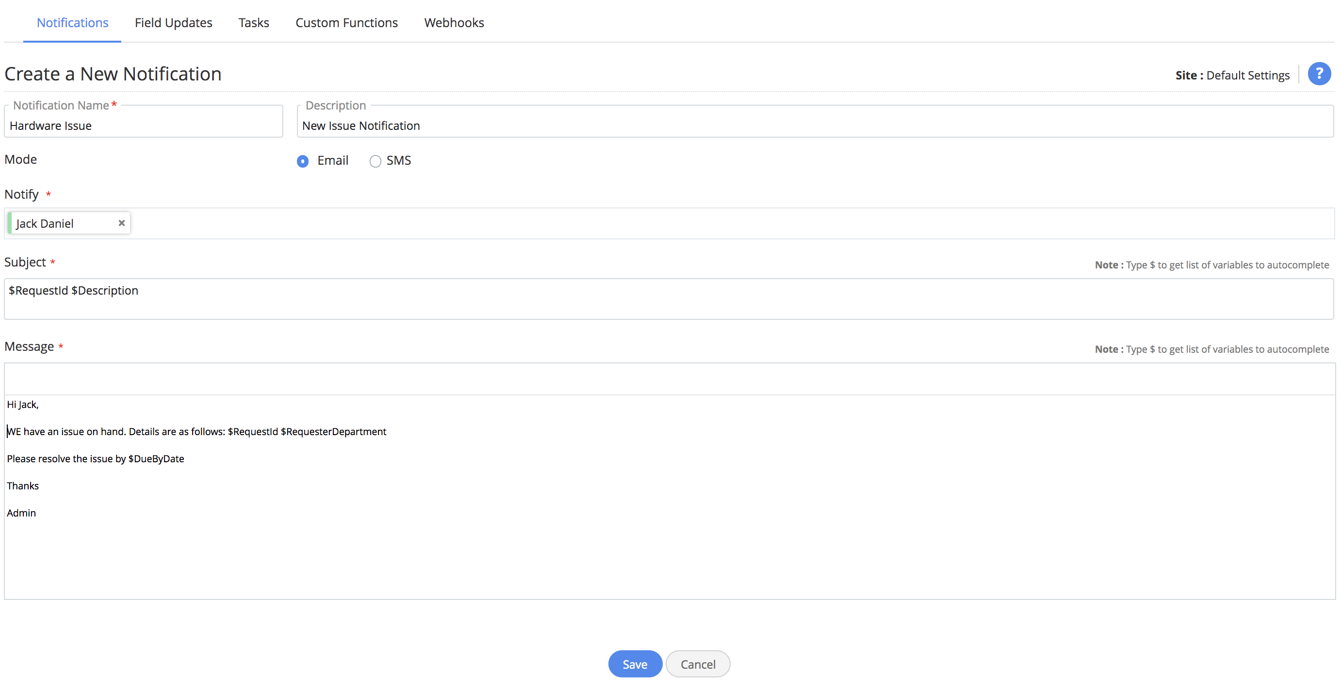The image size is (1341, 690).
Task: Click empty area of Notify field
Action: coord(729,223)
